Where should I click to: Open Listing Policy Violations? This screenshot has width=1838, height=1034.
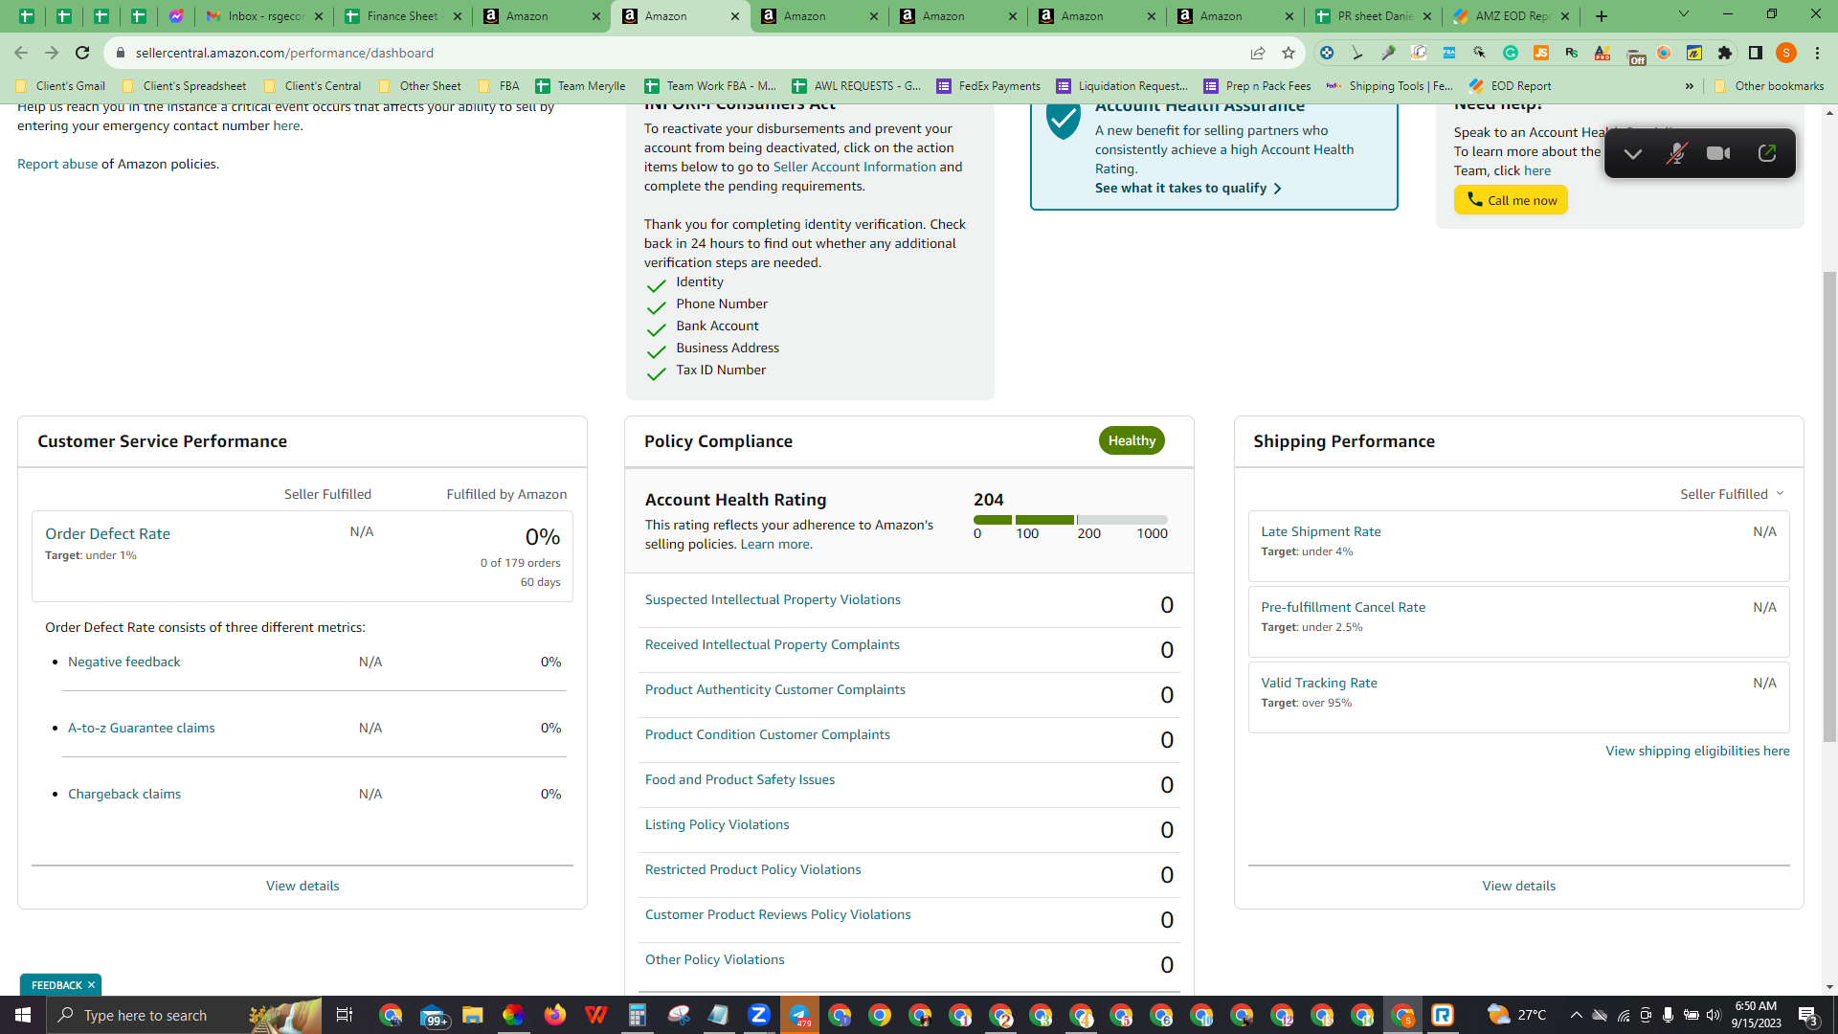pos(717,825)
